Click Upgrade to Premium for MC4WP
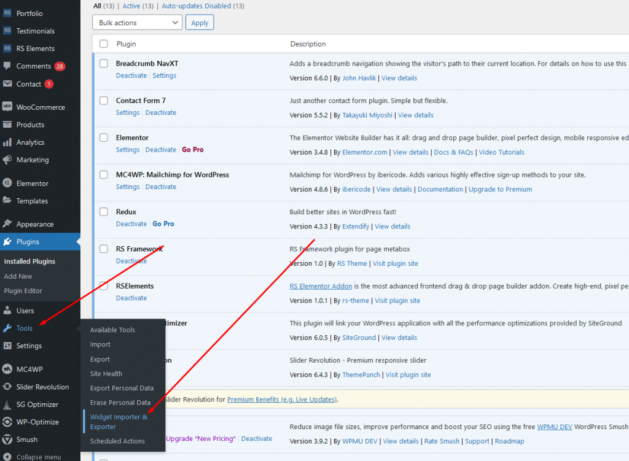 [500, 189]
